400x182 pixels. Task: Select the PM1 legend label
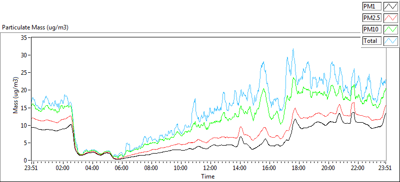(372, 6)
